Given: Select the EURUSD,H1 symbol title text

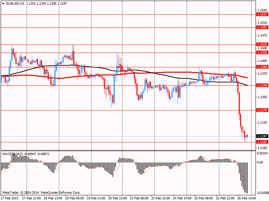Looking at the screenshot, I should click(15, 4).
